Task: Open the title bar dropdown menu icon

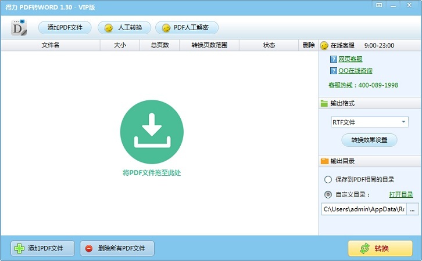Action: pos(379,5)
